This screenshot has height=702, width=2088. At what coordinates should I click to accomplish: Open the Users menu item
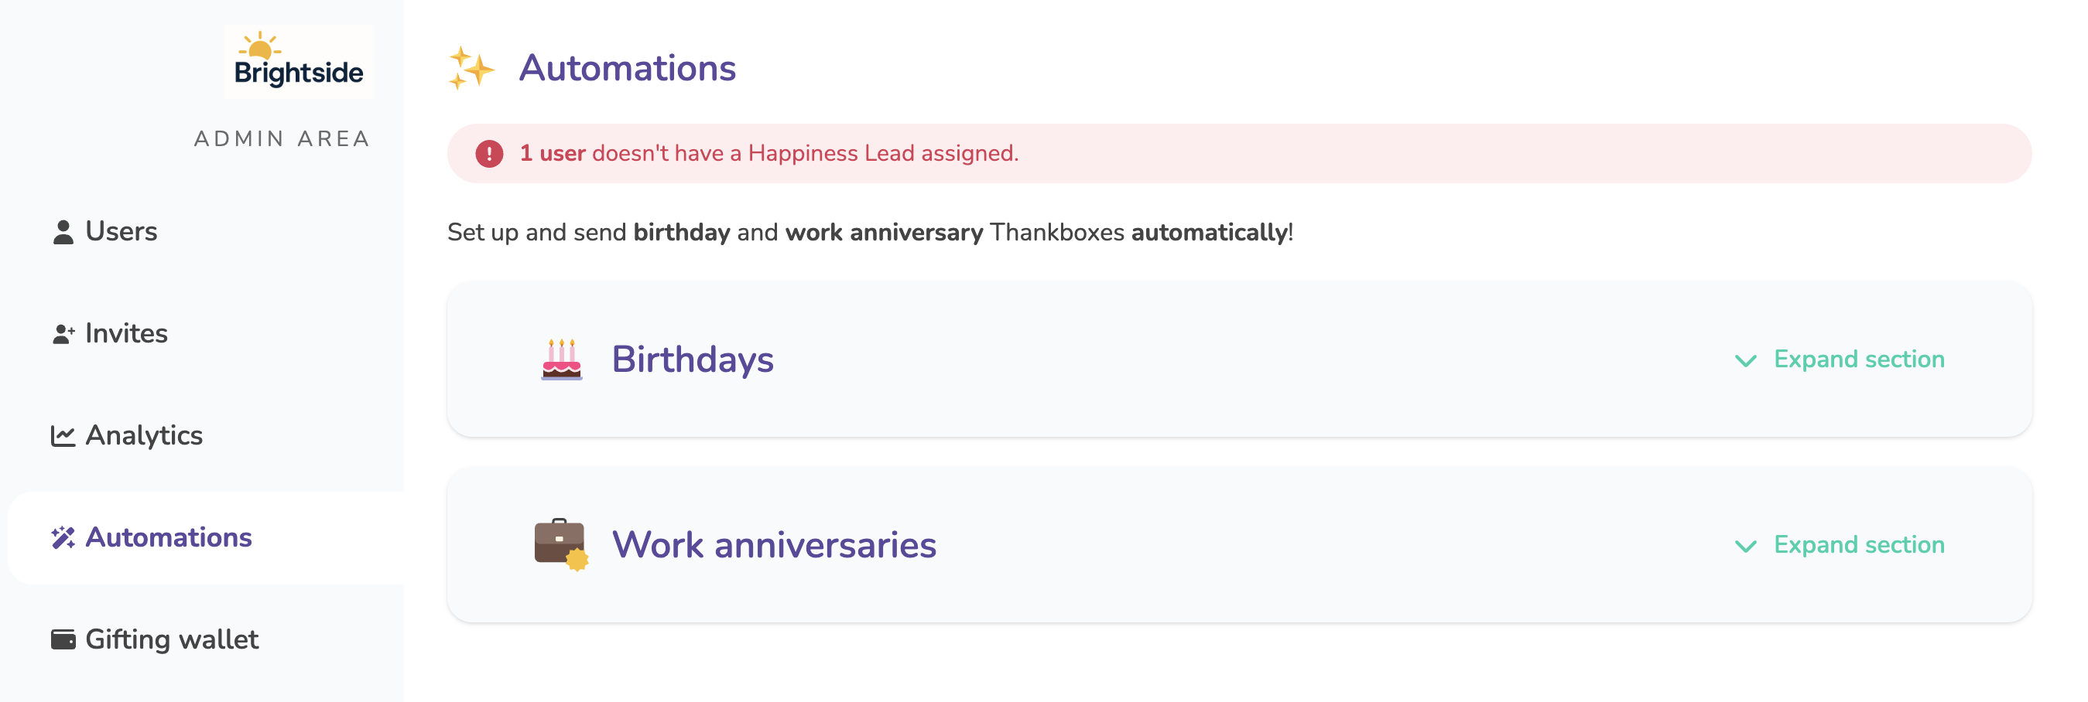105,232
